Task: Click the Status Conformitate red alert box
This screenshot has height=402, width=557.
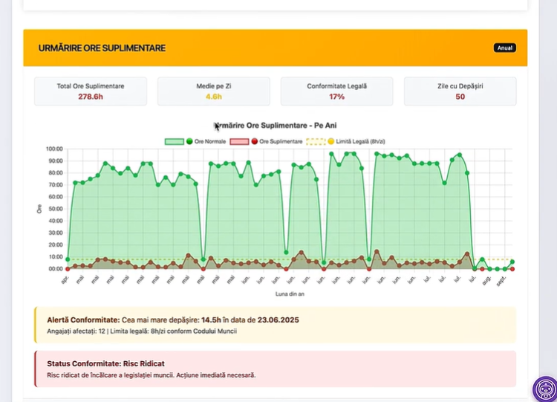Action: [275, 369]
